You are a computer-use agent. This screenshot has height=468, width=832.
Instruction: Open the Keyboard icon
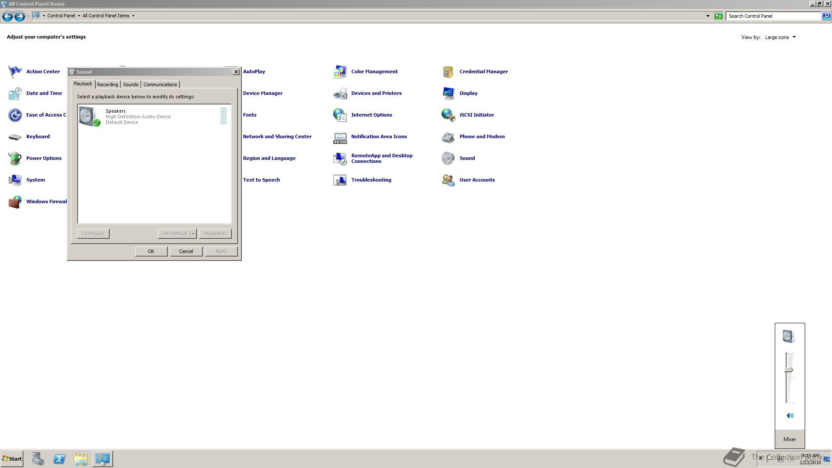pyautogui.click(x=15, y=137)
